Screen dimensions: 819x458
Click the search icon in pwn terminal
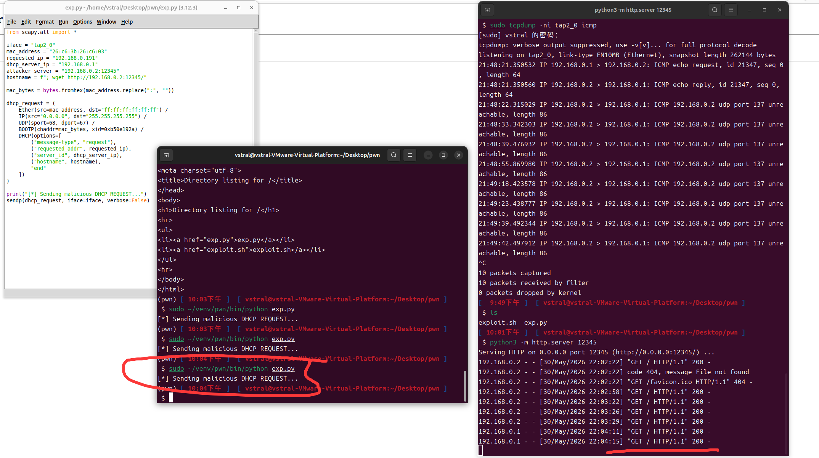click(x=394, y=155)
